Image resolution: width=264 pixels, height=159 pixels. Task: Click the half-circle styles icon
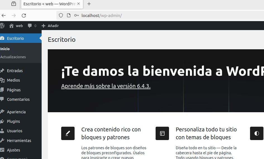256,133
